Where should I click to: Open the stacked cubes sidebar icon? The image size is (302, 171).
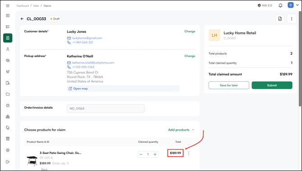[x=8, y=117]
